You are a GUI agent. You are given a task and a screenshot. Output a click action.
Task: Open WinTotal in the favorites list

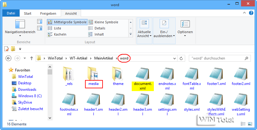coord(22,77)
